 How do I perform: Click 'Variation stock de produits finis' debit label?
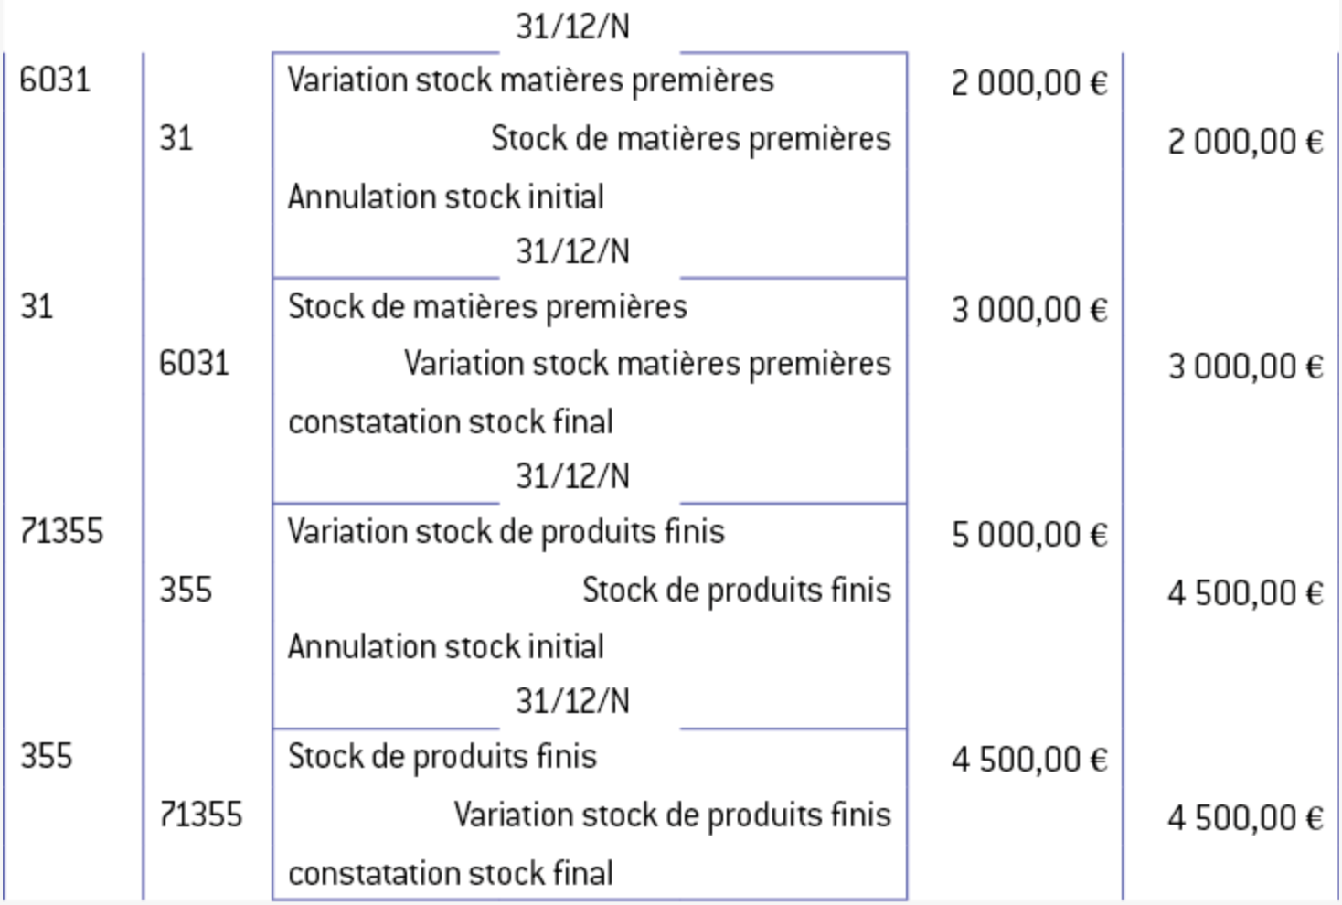pyautogui.click(x=506, y=531)
